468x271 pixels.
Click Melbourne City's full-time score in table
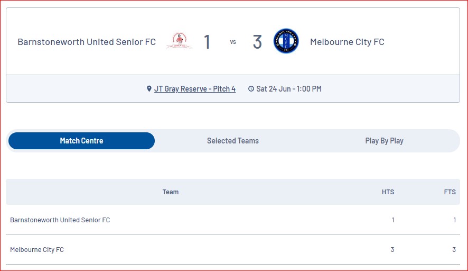454,249
